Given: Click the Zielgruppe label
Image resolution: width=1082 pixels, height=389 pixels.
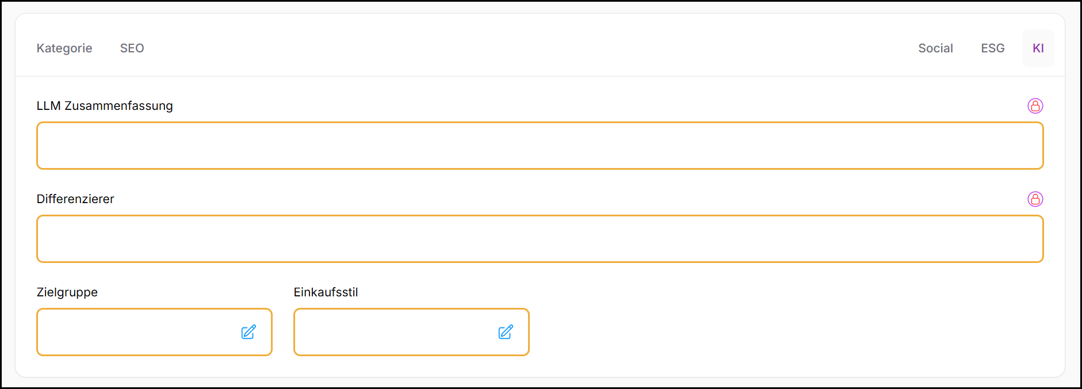Looking at the screenshot, I should (x=67, y=292).
